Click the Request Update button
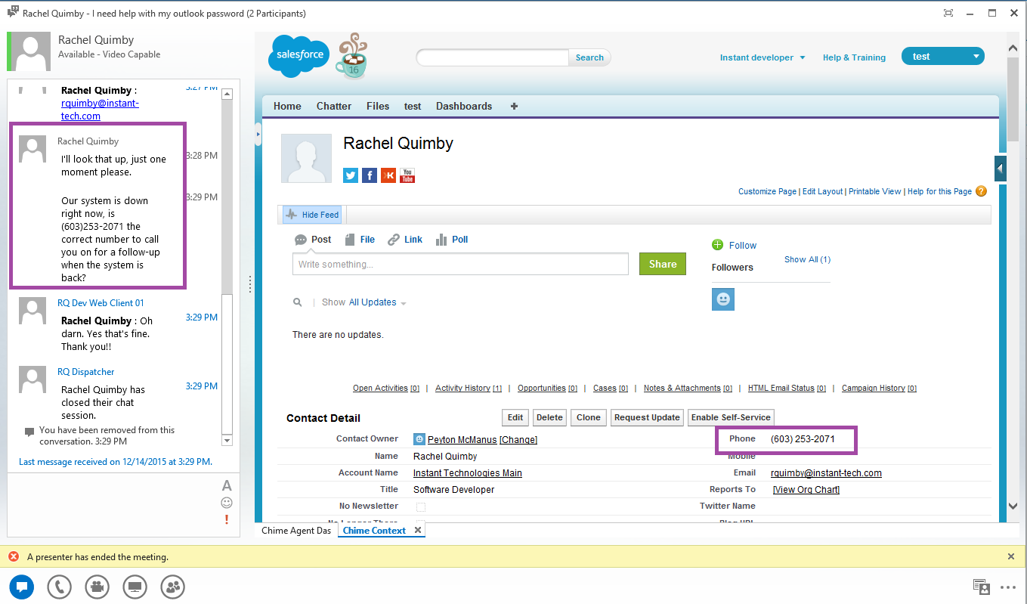The height and width of the screenshot is (604, 1027). coord(648,417)
